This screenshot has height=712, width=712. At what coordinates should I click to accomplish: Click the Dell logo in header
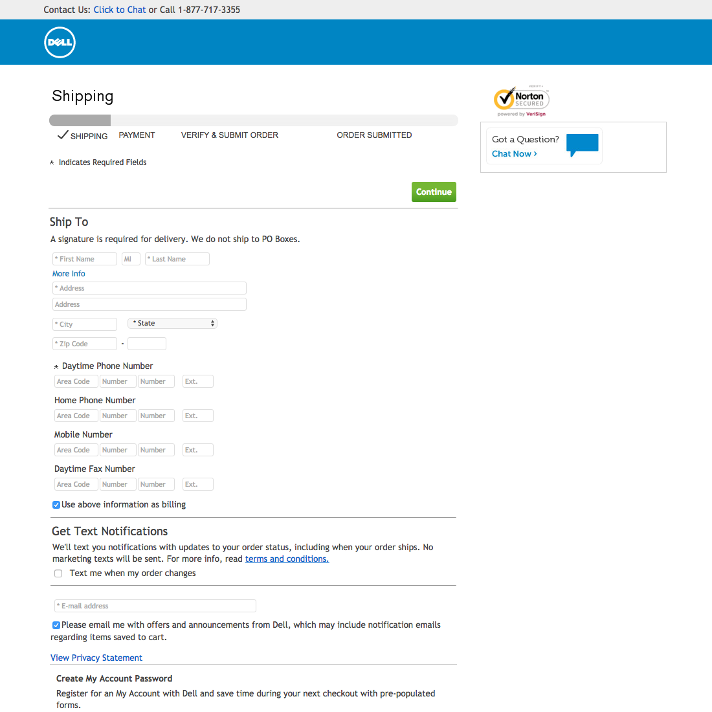pyautogui.click(x=60, y=43)
